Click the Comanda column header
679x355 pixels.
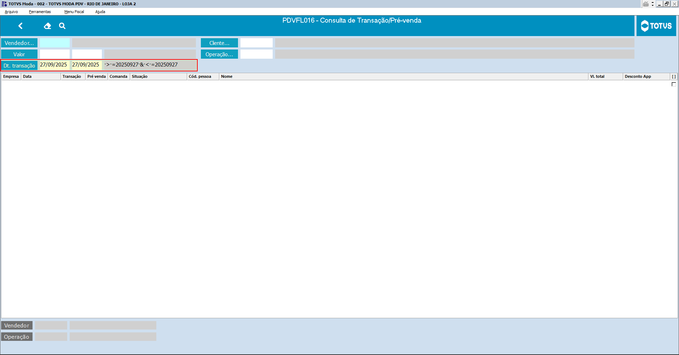pos(118,76)
